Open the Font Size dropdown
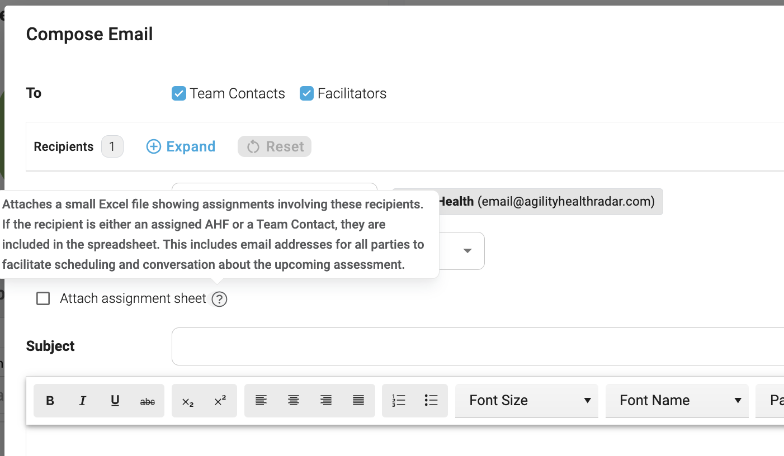 click(x=527, y=401)
